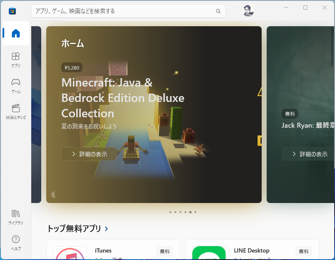
Task: Focus the app search box
Action: 128,11
